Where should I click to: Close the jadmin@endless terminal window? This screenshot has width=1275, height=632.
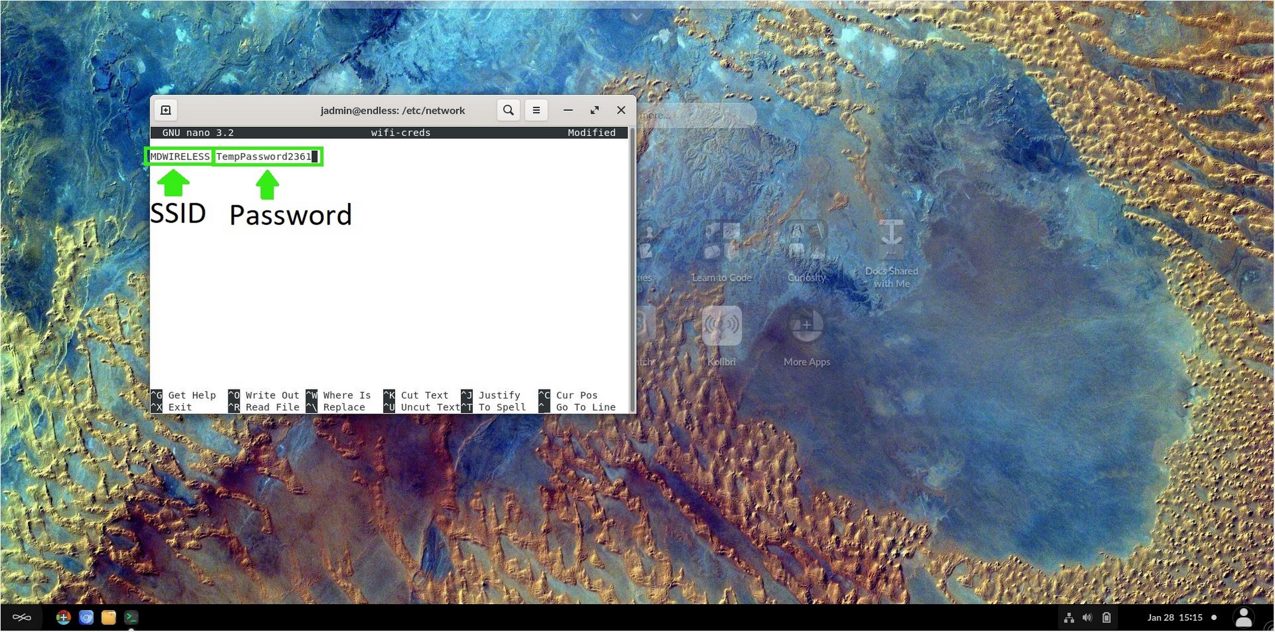pyautogui.click(x=622, y=110)
